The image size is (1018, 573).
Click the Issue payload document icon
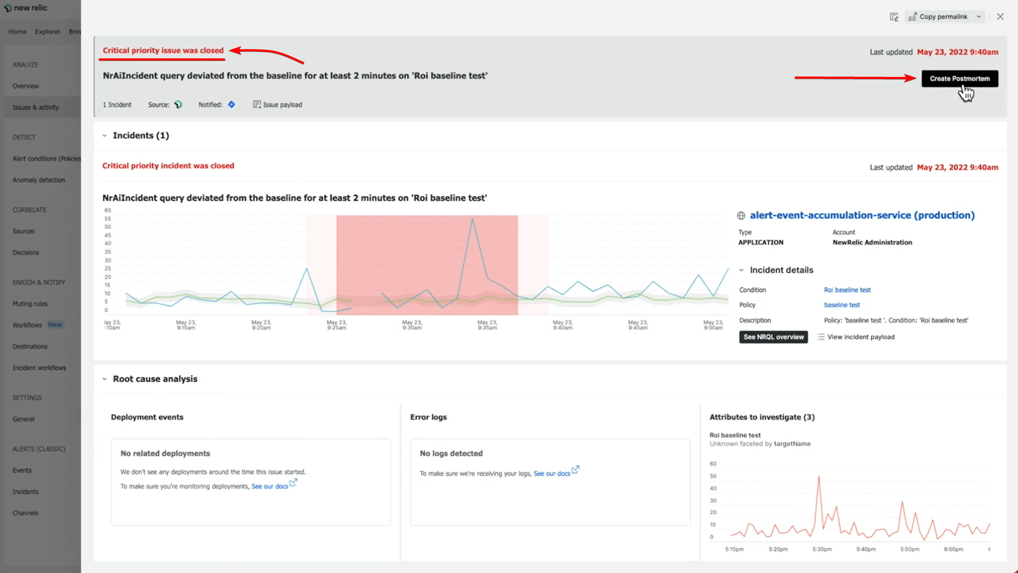pyautogui.click(x=257, y=105)
